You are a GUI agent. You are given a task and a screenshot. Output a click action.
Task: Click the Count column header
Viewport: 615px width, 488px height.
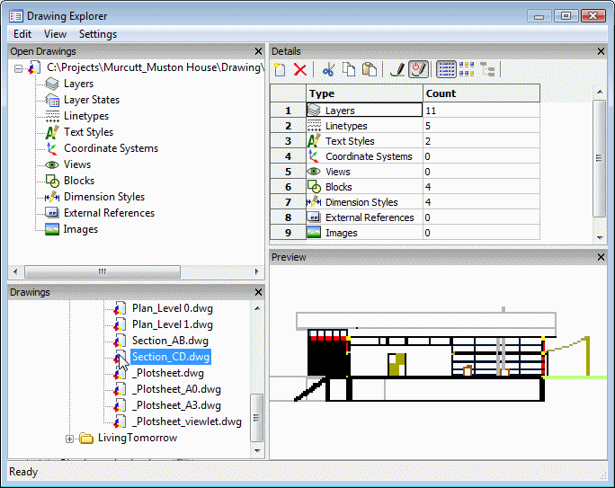481,93
